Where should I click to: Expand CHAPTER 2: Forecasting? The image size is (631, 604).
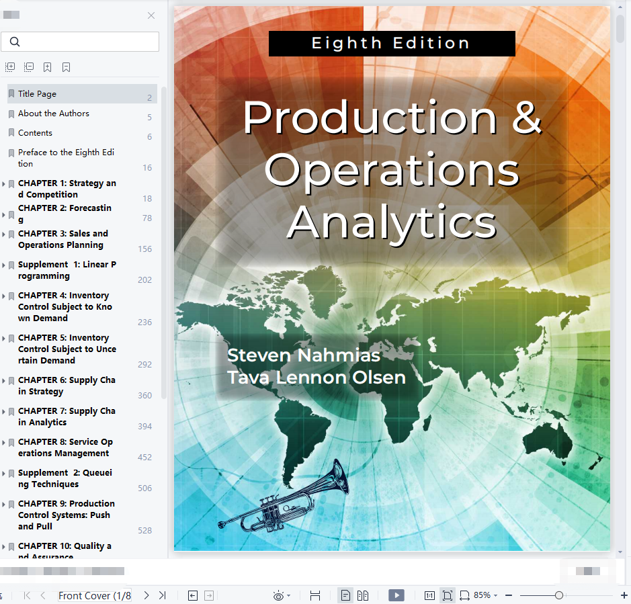pos(3,215)
